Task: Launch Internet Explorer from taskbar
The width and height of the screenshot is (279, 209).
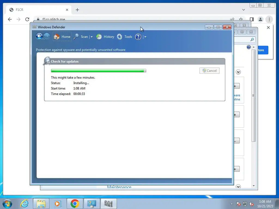Action: (x=24, y=204)
